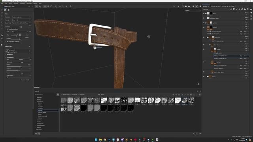
Task: Click the grunge map resource button under Grayscale
Action: point(18,51)
